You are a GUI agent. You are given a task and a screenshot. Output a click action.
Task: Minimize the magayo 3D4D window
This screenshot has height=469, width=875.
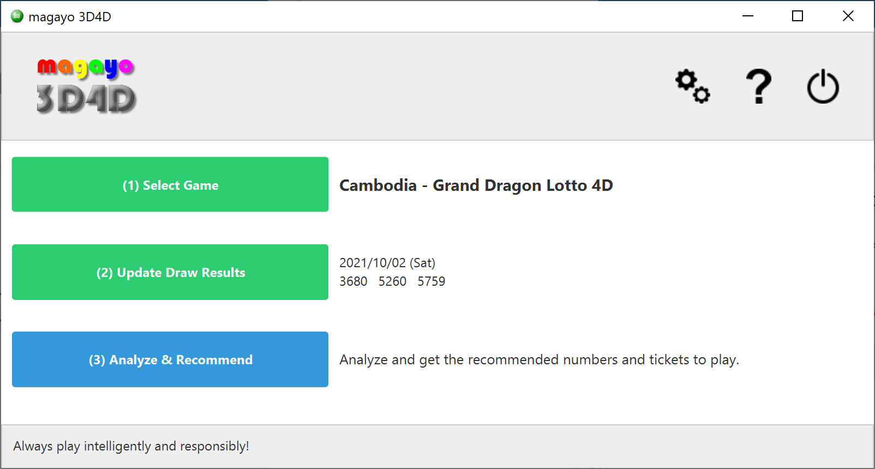[x=748, y=16]
